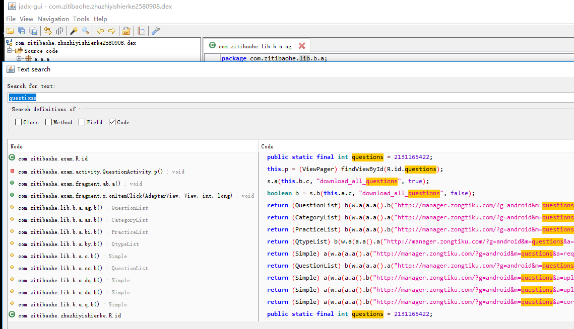Click the boolean b download_all_questions code cell
Viewport: 574px width, 329px height.
click(x=371, y=193)
